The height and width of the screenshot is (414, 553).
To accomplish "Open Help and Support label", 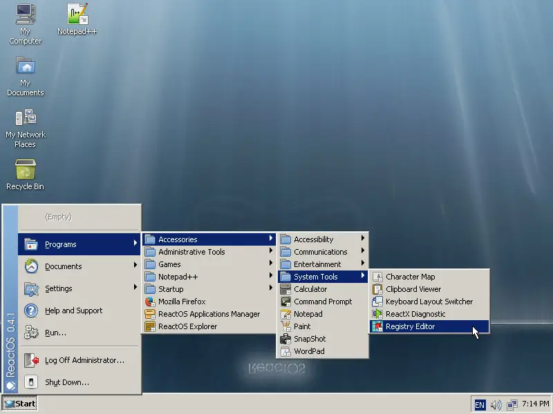I will (x=74, y=310).
